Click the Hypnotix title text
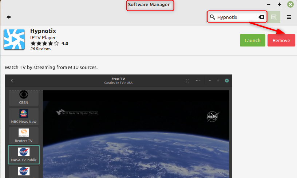 tap(43, 31)
